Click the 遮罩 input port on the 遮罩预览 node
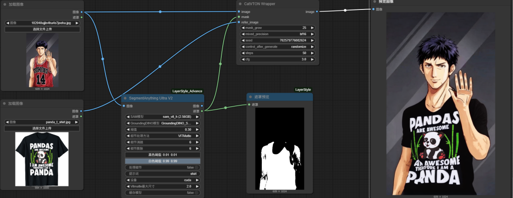Viewport: 513px width, 198px height. (249, 105)
